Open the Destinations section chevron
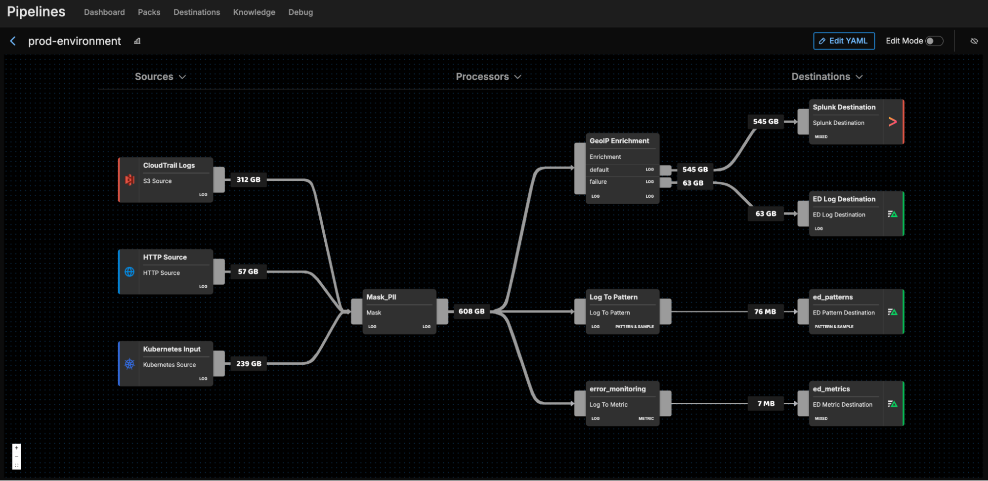The width and height of the screenshot is (988, 481). pos(859,77)
